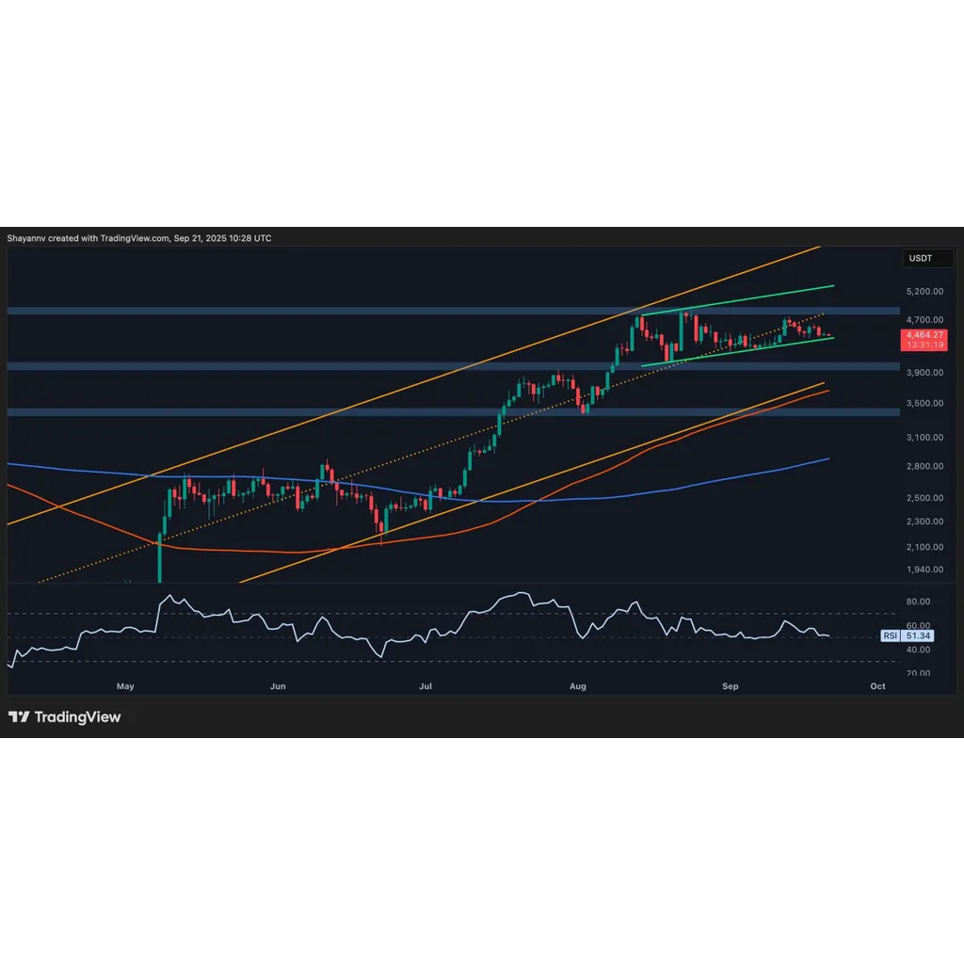Select the RSI indicator label

pyautogui.click(x=891, y=635)
